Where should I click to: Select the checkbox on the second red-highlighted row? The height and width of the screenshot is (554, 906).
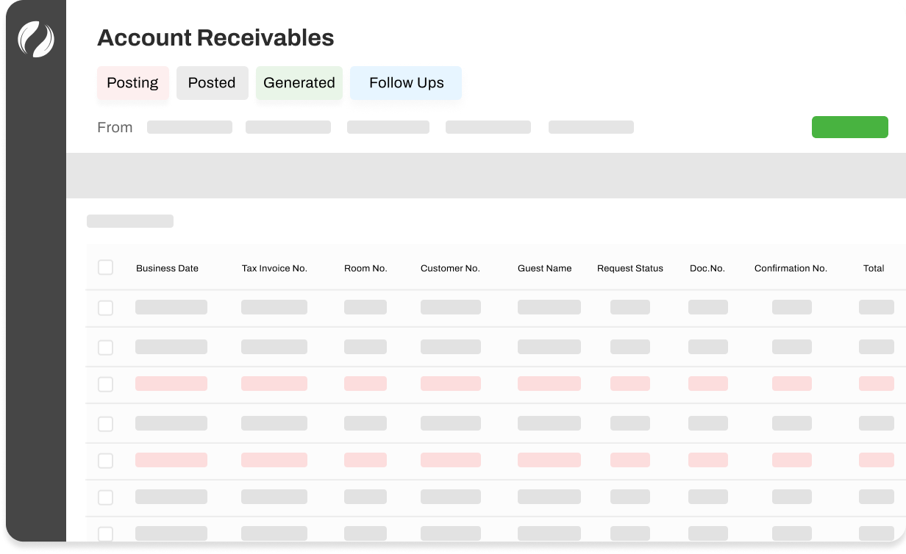(105, 461)
